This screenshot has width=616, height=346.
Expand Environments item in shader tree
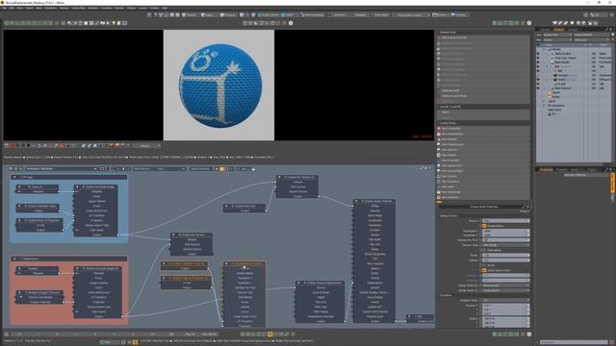pos(545,106)
